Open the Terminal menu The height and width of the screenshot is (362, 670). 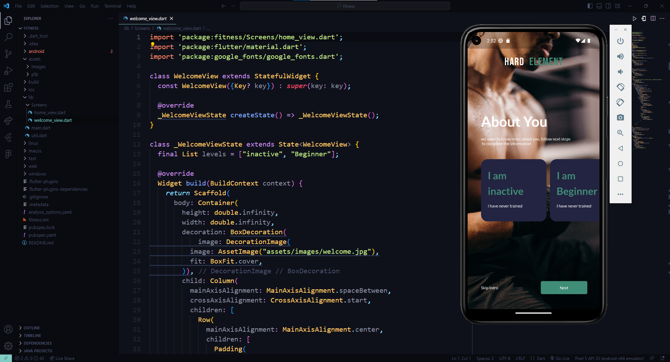coord(112,6)
